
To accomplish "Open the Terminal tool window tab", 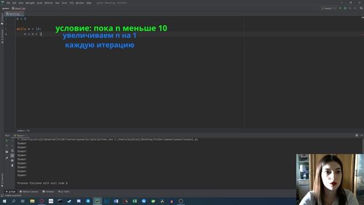I will coord(48,192).
